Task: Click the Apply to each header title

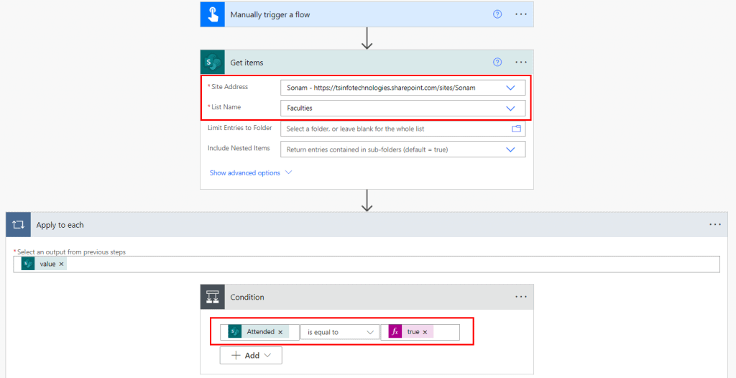Action: [x=60, y=225]
